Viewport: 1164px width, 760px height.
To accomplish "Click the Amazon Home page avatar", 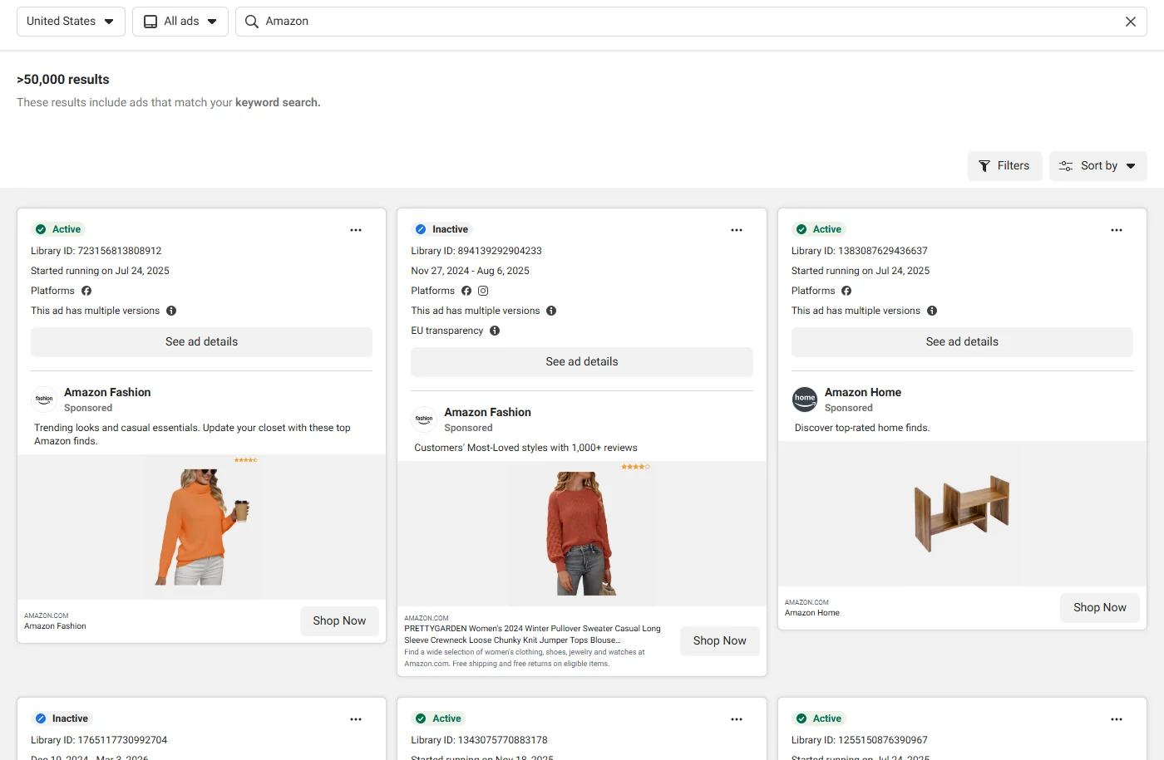I will (x=805, y=400).
